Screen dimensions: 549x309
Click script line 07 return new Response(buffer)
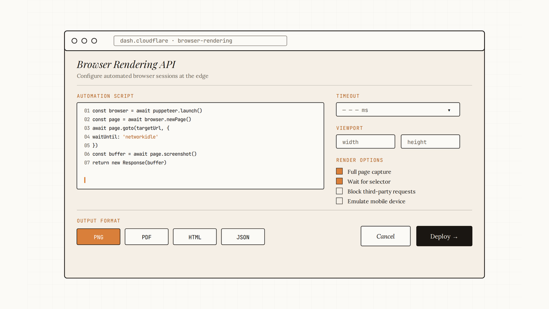(125, 163)
